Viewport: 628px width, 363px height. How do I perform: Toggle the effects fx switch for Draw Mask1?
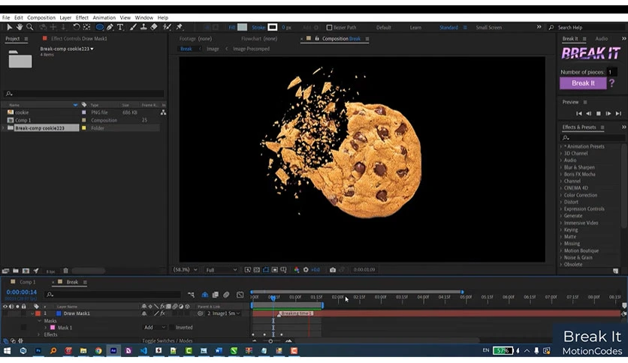point(162,313)
